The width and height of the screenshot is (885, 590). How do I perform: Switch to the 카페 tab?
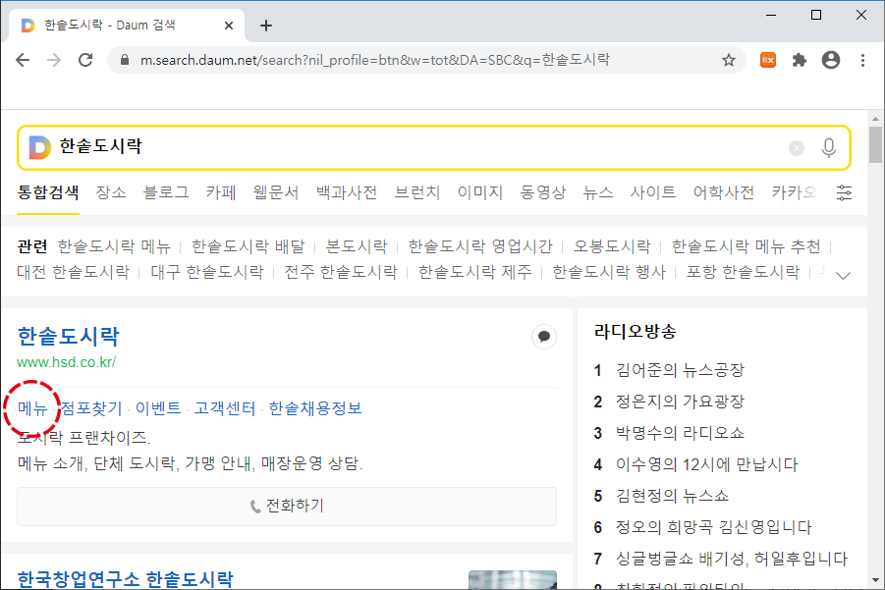tap(221, 193)
